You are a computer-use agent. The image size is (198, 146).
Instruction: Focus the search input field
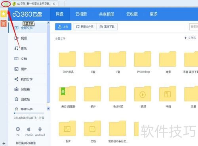pyautogui.click(x=194, y=27)
